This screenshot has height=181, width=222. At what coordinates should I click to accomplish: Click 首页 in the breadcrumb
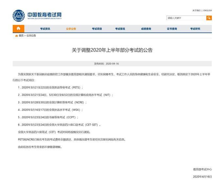[x=21, y=35]
